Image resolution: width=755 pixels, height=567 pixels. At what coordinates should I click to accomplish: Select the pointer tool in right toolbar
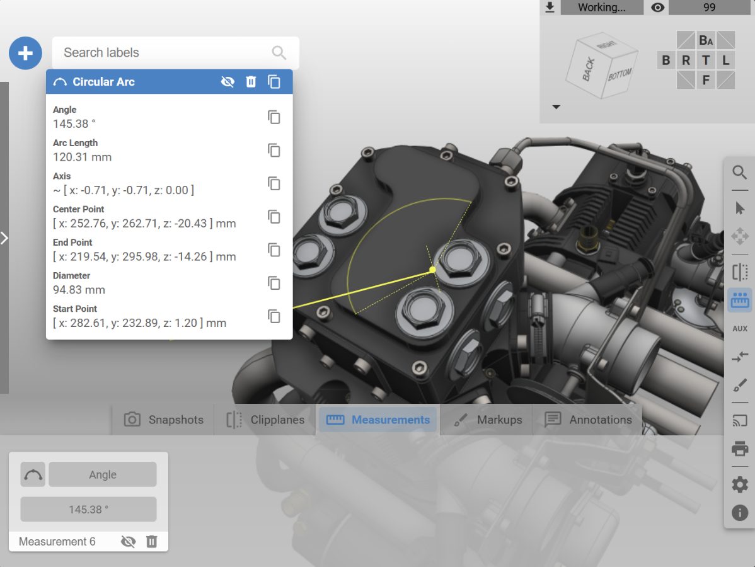[x=740, y=209]
